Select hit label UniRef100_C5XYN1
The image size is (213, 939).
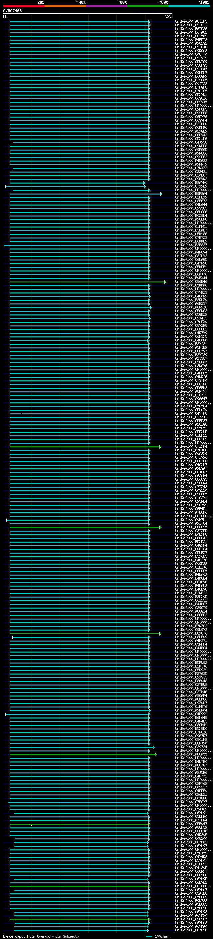click(191, 95)
